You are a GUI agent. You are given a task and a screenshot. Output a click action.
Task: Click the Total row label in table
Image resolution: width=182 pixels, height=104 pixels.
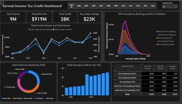point(127,94)
